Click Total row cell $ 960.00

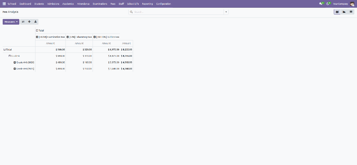pos(51,50)
